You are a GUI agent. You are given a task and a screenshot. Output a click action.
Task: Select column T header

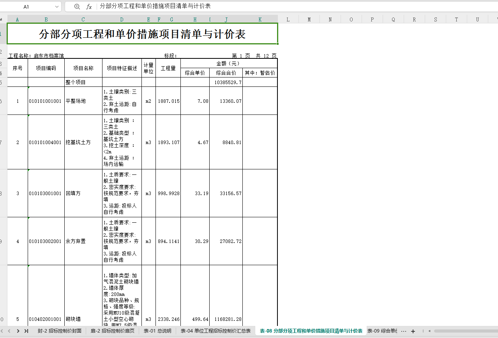pyautogui.click(x=456, y=19)
